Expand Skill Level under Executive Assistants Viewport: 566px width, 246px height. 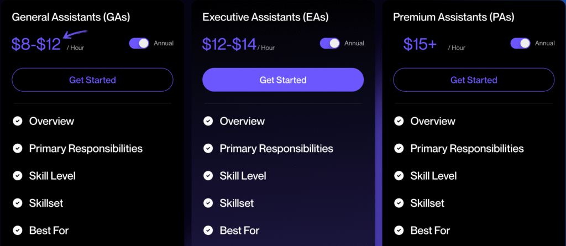click(x=243, y=176)
